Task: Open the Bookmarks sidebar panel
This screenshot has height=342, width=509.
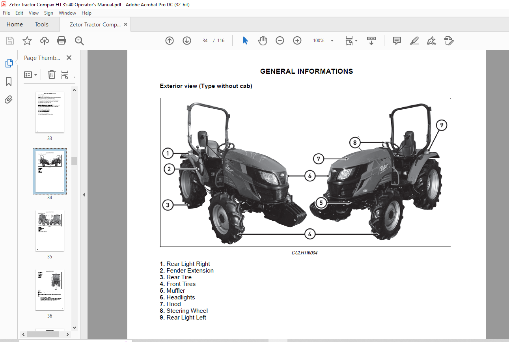Action: (x=9, y=82)
